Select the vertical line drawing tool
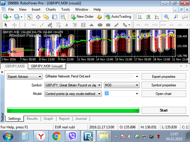190x142 pixels. (x=25, y=25)
